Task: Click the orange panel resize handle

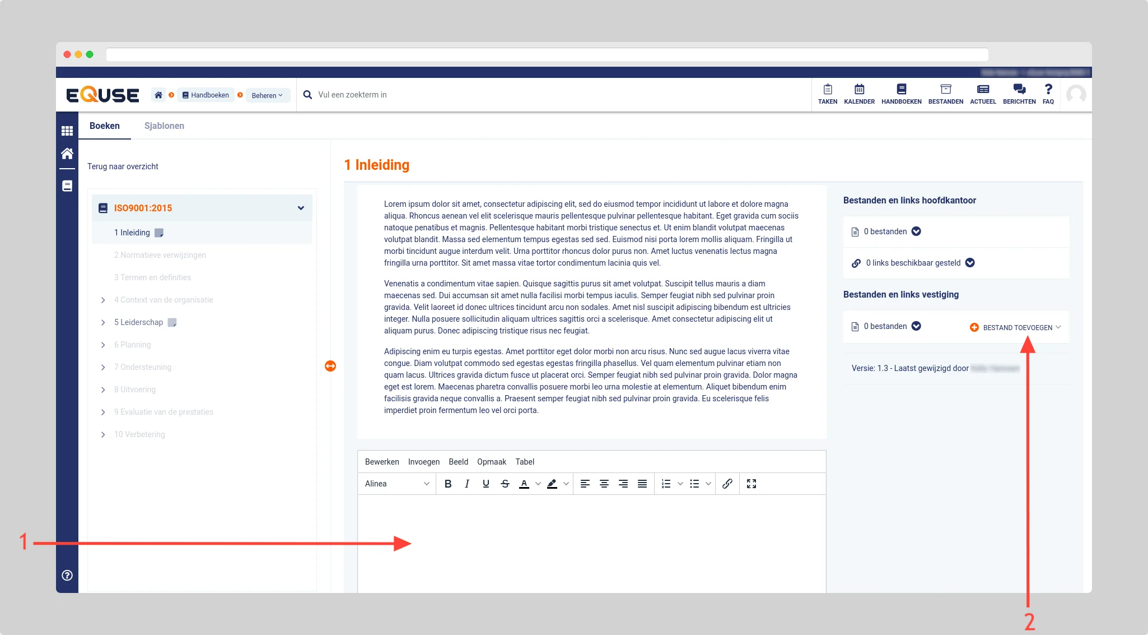Action: point(330,366)
